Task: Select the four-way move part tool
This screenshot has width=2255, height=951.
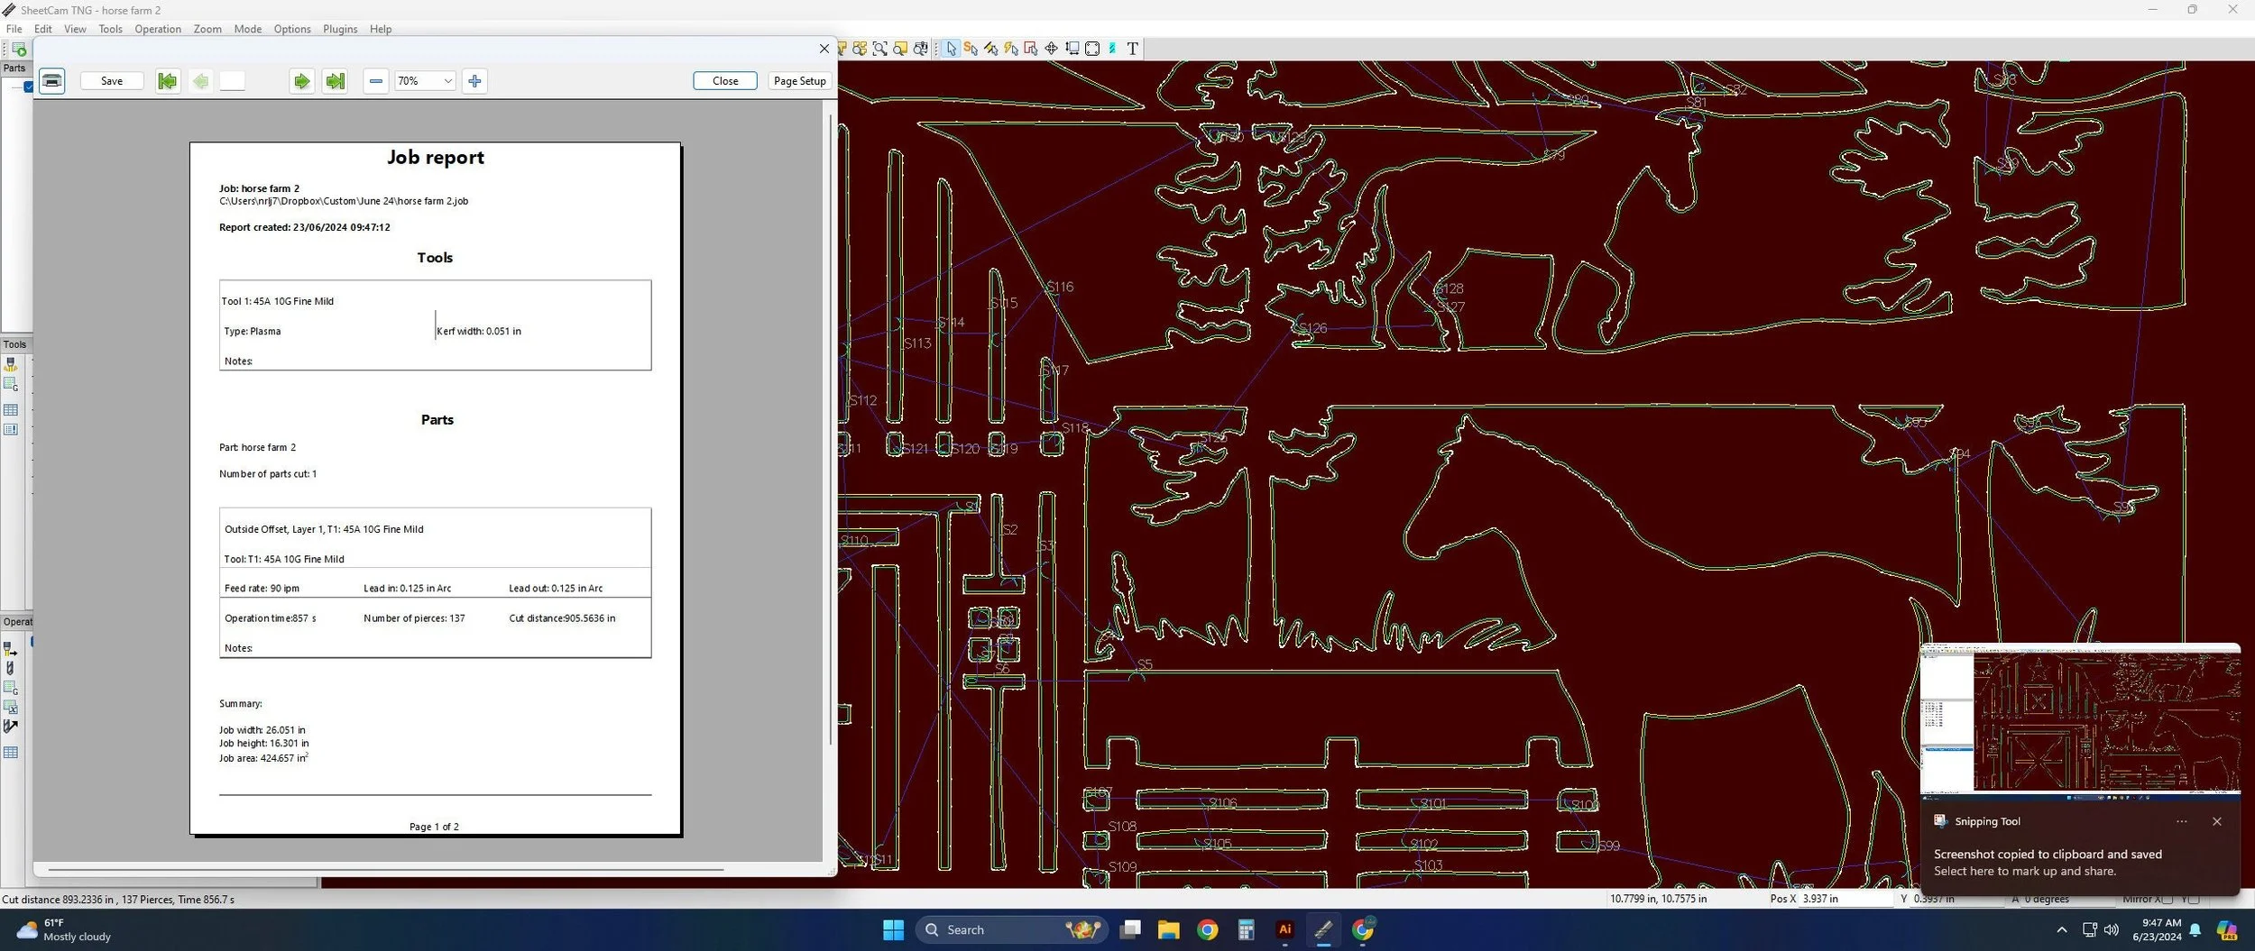Action: (x=1051, y=49)
